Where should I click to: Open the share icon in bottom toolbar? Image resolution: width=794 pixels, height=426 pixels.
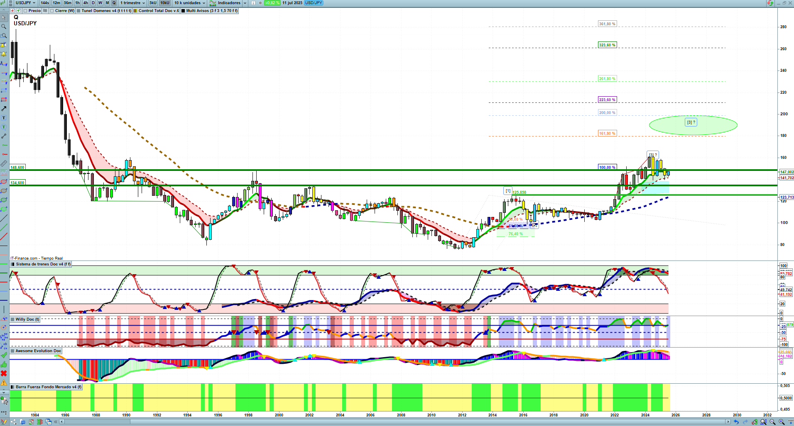click(x=13, y=422)
